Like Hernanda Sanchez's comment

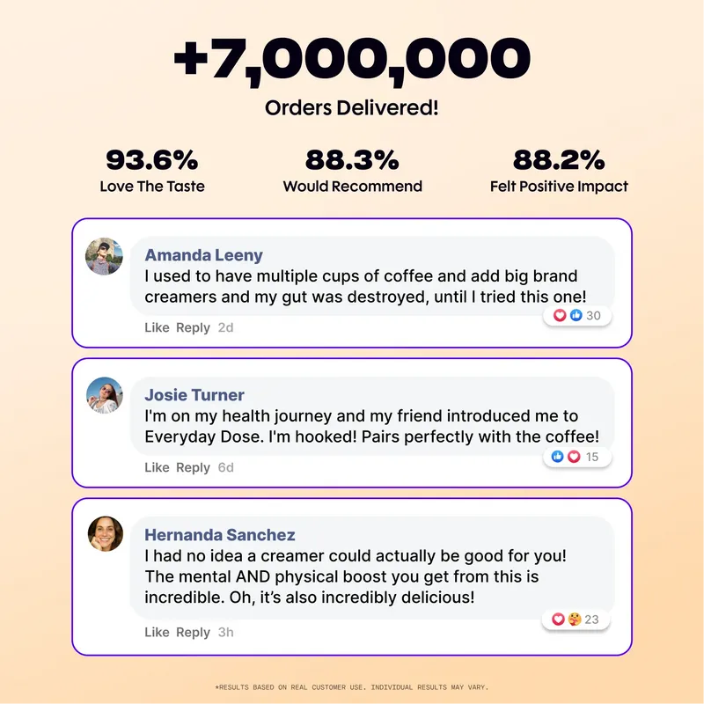[157, 632]
